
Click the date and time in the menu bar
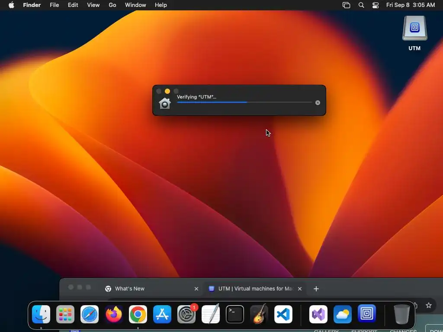(411, 5)
